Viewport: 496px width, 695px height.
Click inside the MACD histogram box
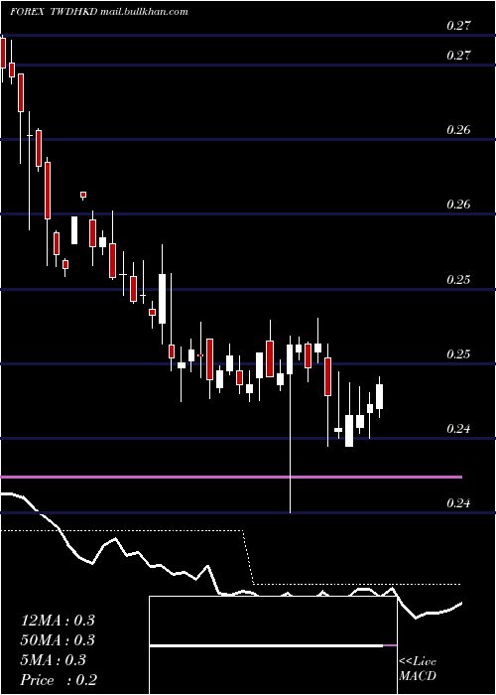pyautogui.click(x=273, y=645)
